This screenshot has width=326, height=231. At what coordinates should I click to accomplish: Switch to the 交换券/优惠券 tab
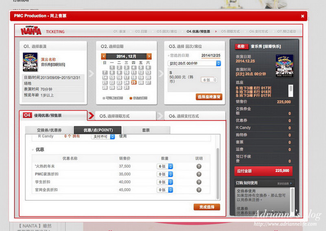point(49,130)
